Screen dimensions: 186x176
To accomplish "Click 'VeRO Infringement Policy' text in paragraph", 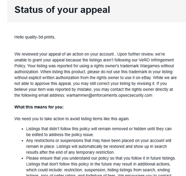I will coord(156,60).
